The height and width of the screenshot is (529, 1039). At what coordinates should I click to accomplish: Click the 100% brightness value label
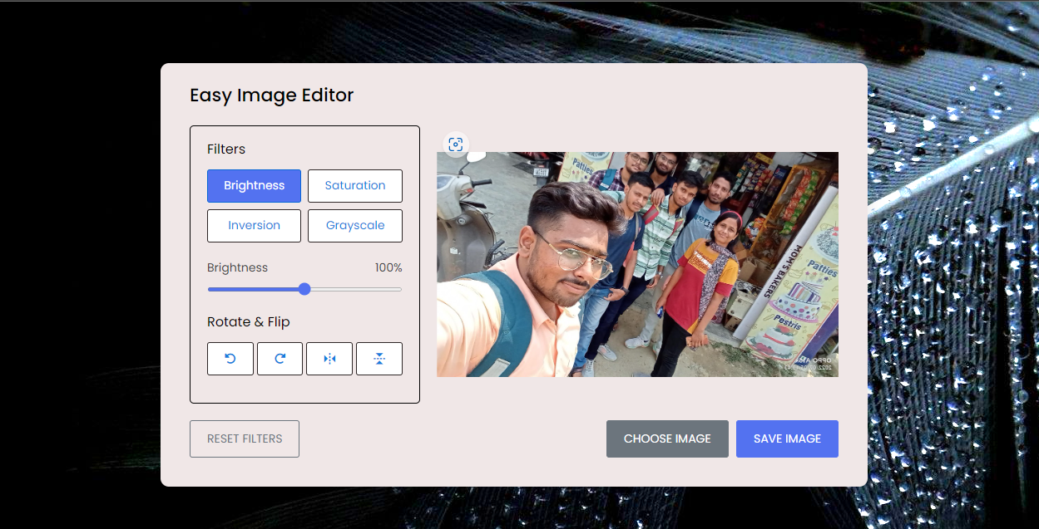(388, 267)
